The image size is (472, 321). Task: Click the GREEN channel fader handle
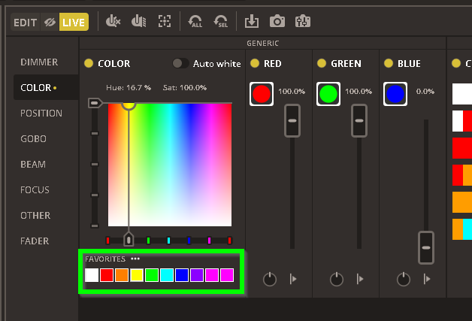pos(359,121)
